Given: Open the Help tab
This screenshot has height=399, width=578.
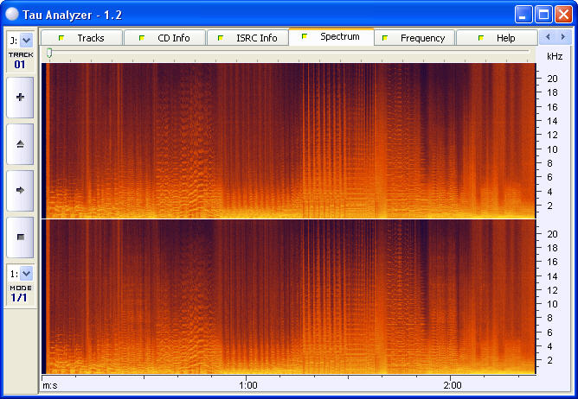Looking at the screenshot, I should [498, 38].
